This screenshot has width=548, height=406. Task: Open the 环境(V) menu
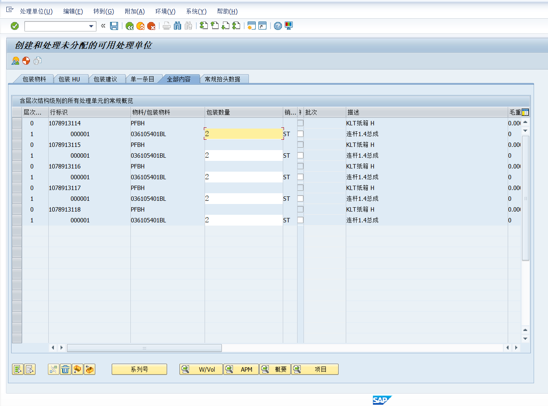(x=166, y=11)
